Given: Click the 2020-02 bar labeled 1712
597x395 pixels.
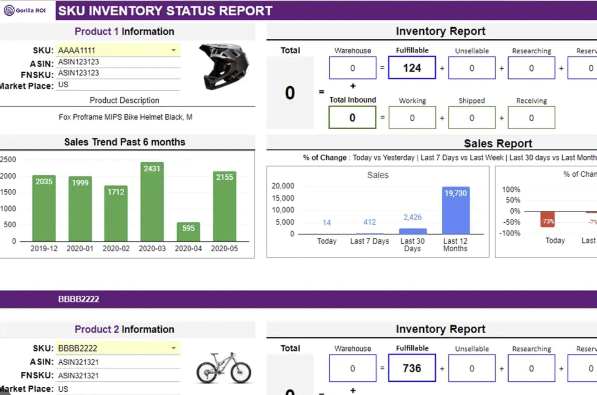Looking at the screenshot, I should click(x=116, y=214).
